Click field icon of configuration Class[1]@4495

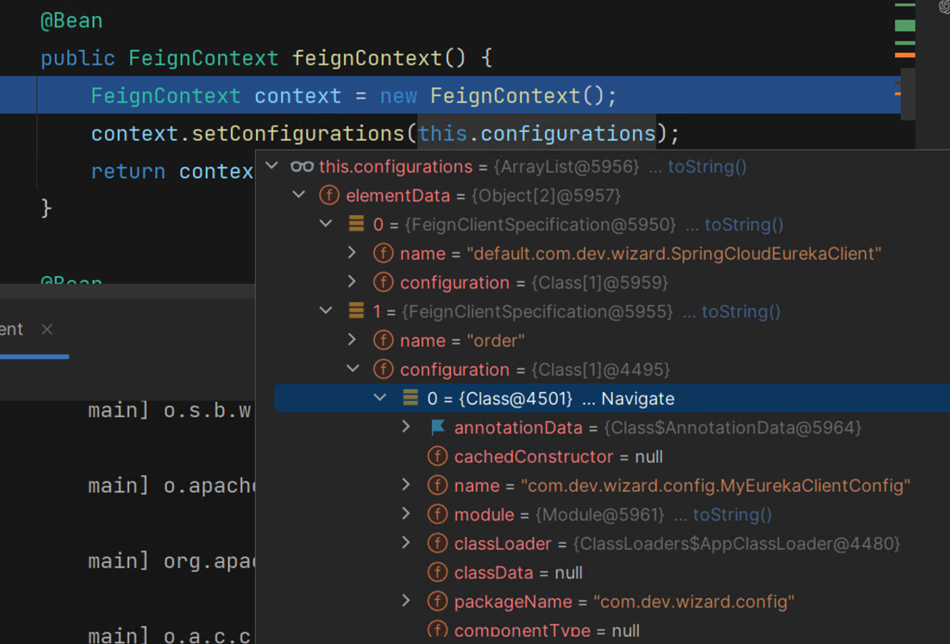(x=384, y=369)
